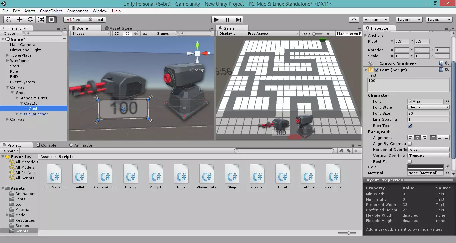Expand the TowerPlace hierarchy item
The image size is (456, 243).
click(7, 55)
